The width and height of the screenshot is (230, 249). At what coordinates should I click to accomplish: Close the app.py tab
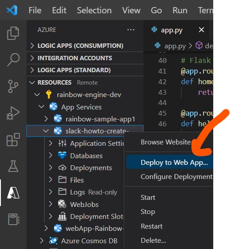201,30
